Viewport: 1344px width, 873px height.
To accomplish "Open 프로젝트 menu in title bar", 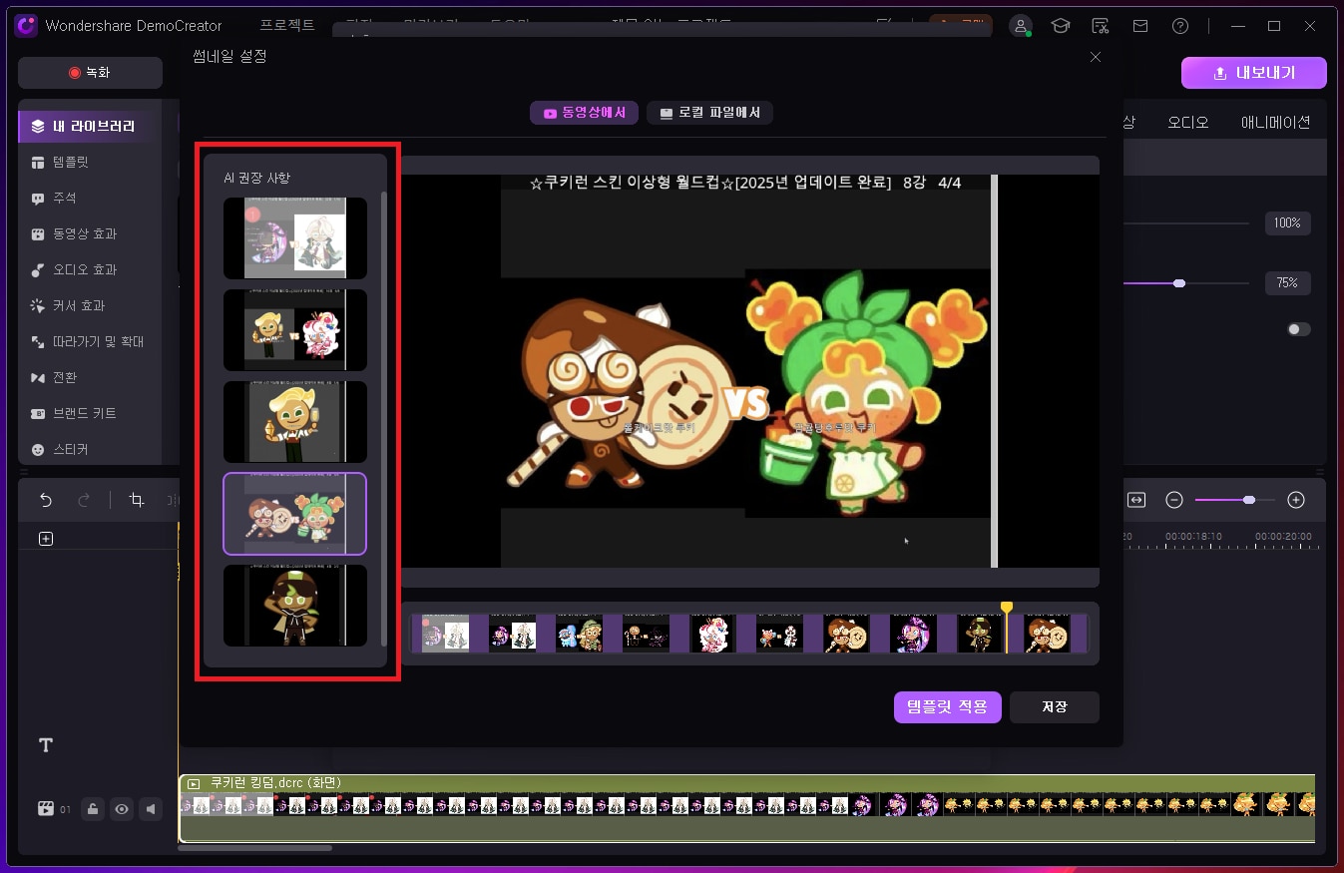I will [x=287, y=25].
